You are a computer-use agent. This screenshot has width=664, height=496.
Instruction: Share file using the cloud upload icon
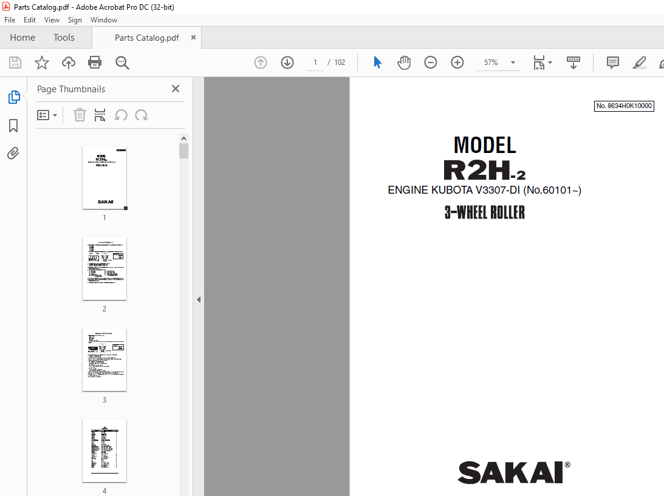(x=68, y=62)
